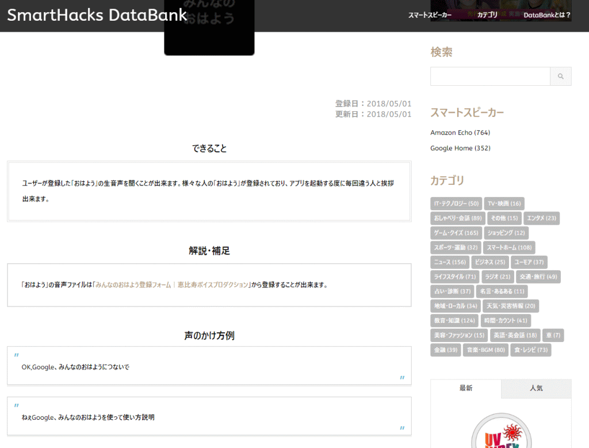
Task: Open スマートスピーカー menu item
Action: (x=430, y=15)
